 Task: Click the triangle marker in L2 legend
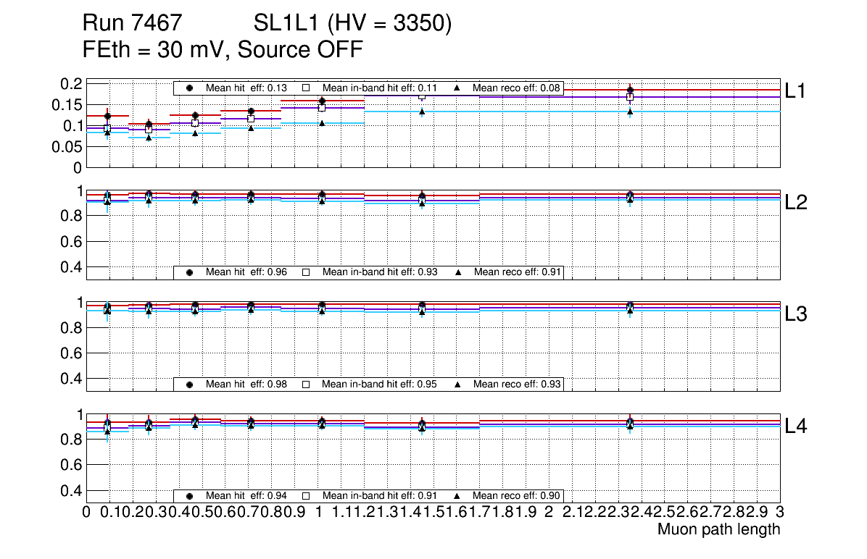coord(457,272)
